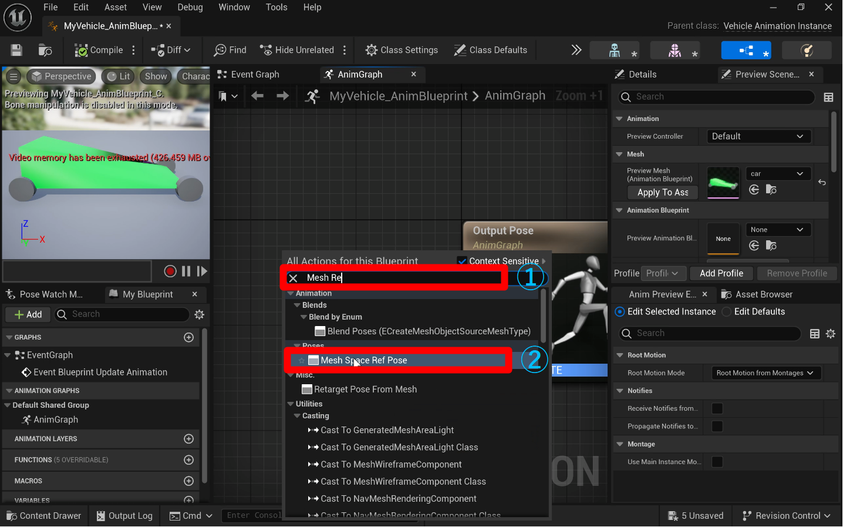
Task: Add a new animation layer
Action: [x=189, y=439]
